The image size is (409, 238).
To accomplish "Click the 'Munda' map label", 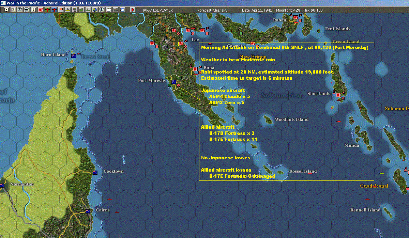I will point(352,145).
